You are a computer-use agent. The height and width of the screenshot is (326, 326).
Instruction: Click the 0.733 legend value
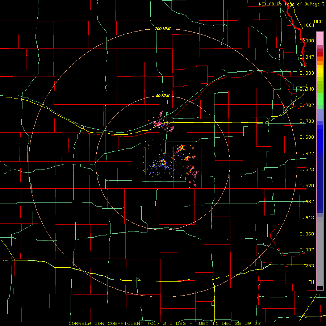point(307,121)
